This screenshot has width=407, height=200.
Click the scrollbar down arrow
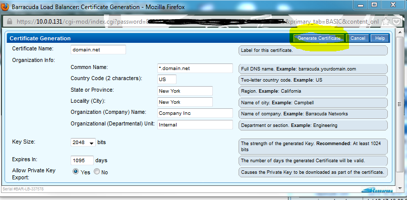[400, 188]
